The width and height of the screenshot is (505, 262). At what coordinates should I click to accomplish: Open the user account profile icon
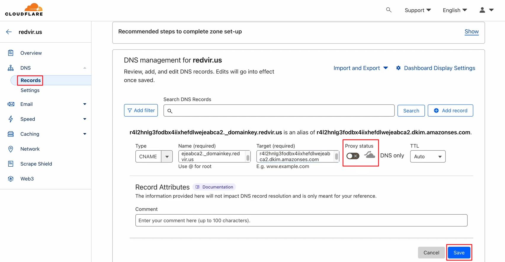pos(482,10)
